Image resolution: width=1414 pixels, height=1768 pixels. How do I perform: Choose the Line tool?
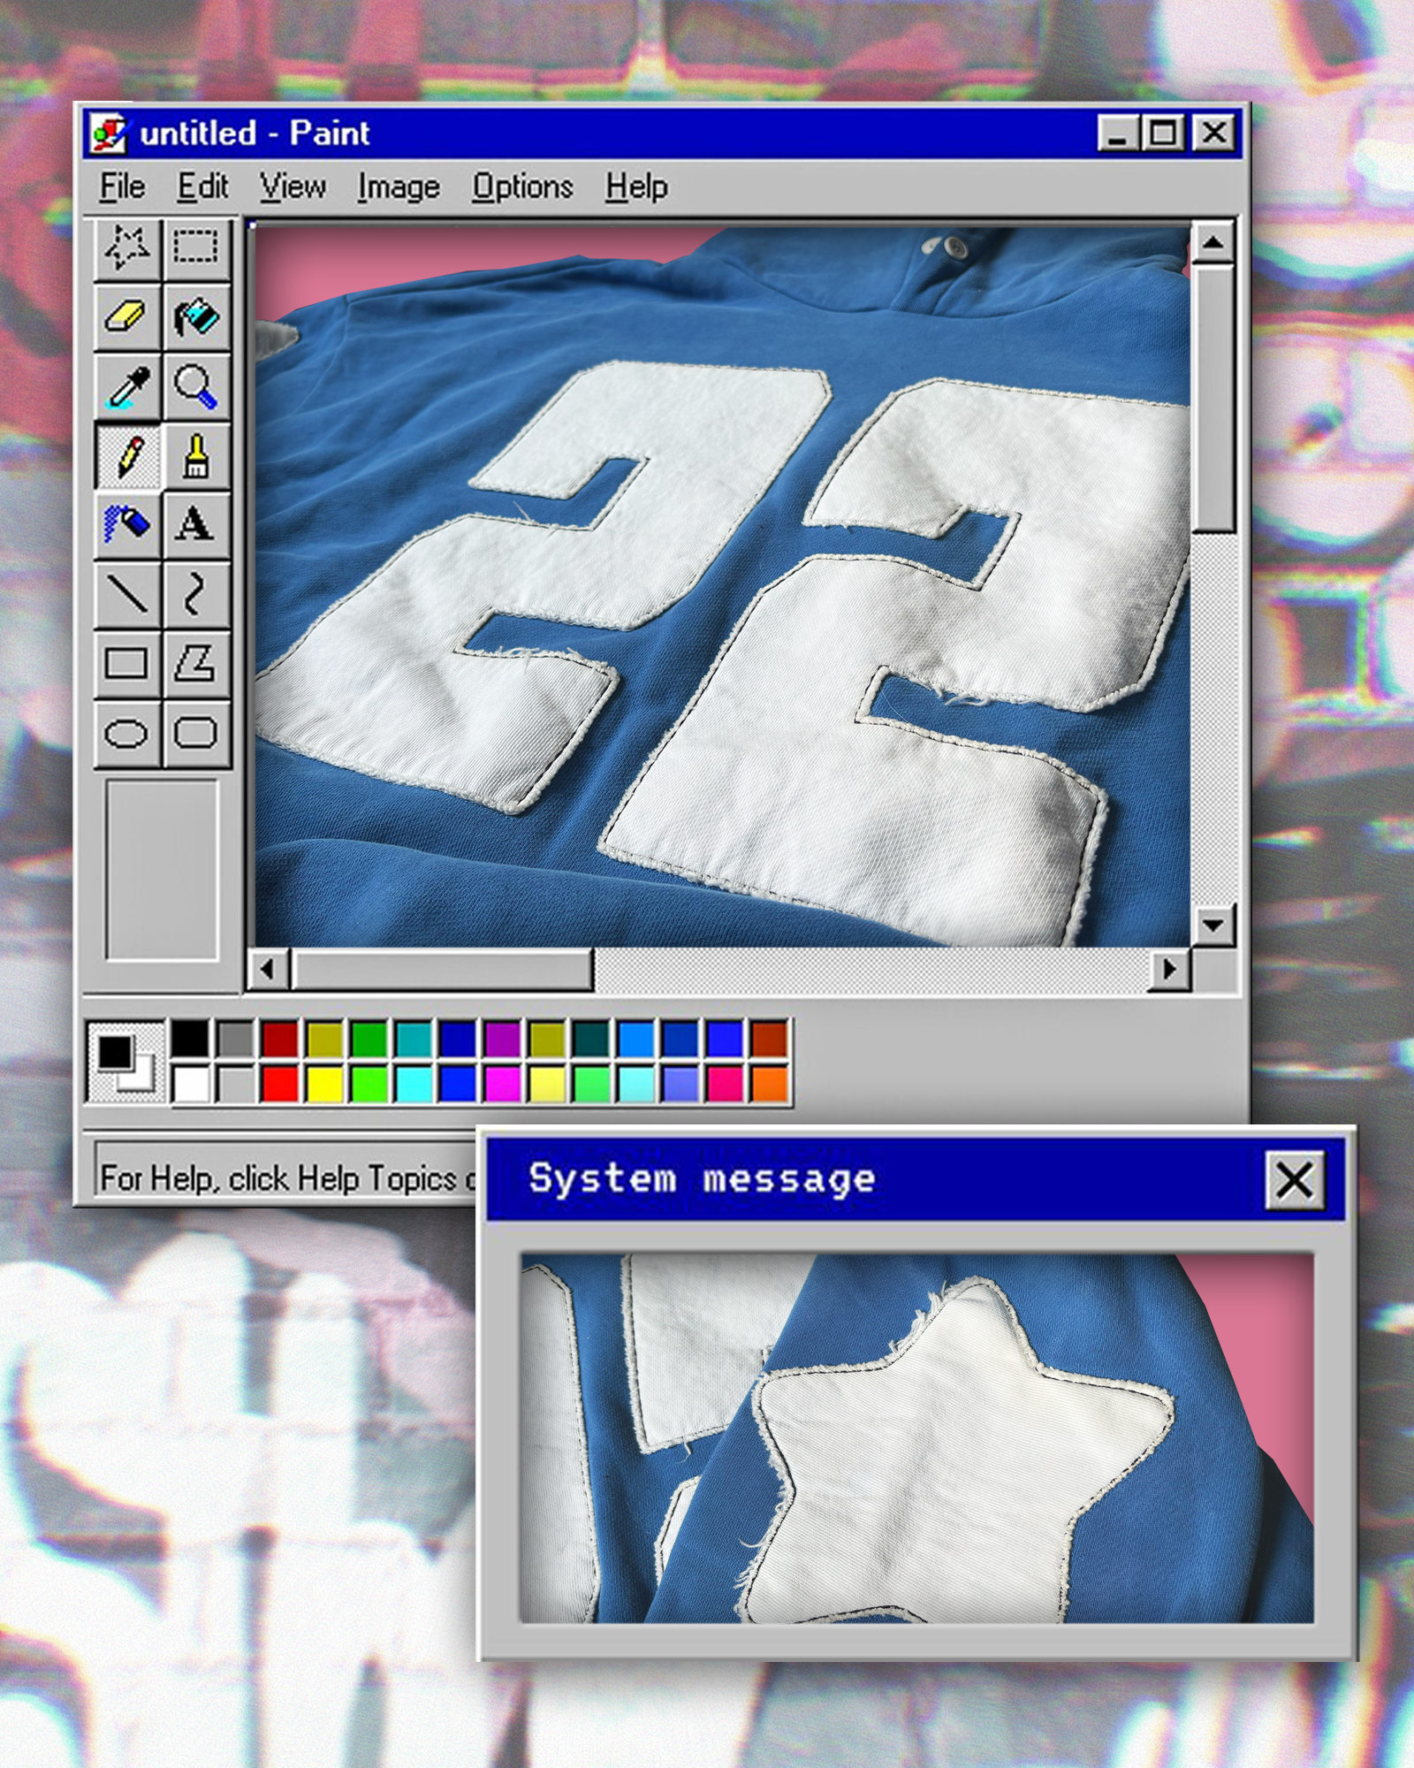pyautogui.click(x=128, y=594)
